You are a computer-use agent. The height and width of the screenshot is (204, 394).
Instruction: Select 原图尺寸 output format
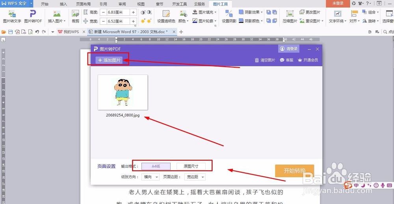pyautogui.click(x=191, y=166)
